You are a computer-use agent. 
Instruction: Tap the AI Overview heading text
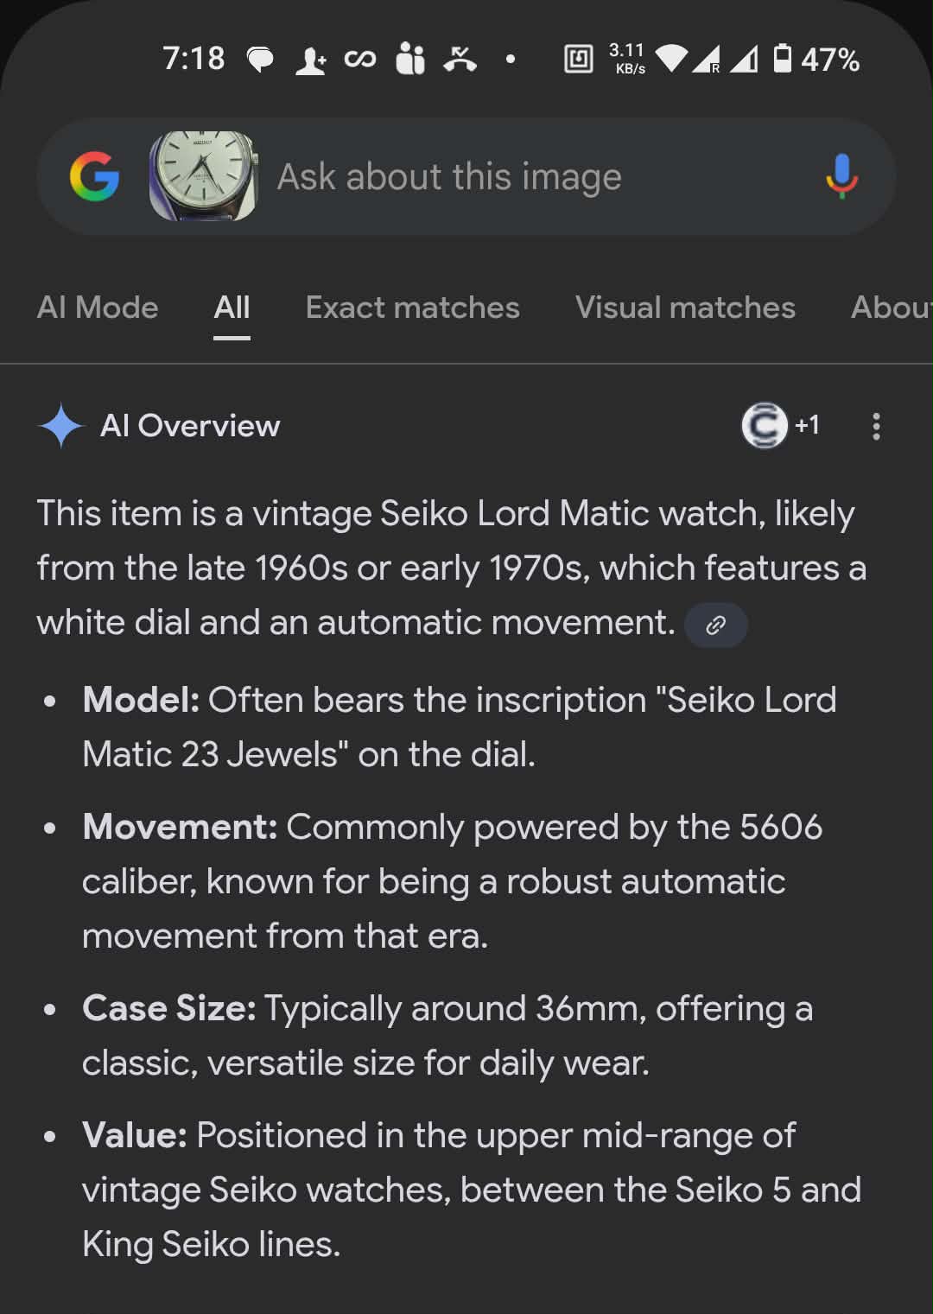click(x=190, y=426)
